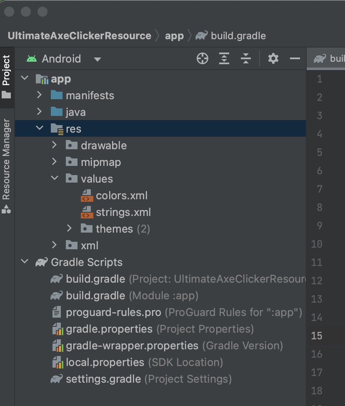
Task: Expand the mipmap folder
Action: [54, 161]
